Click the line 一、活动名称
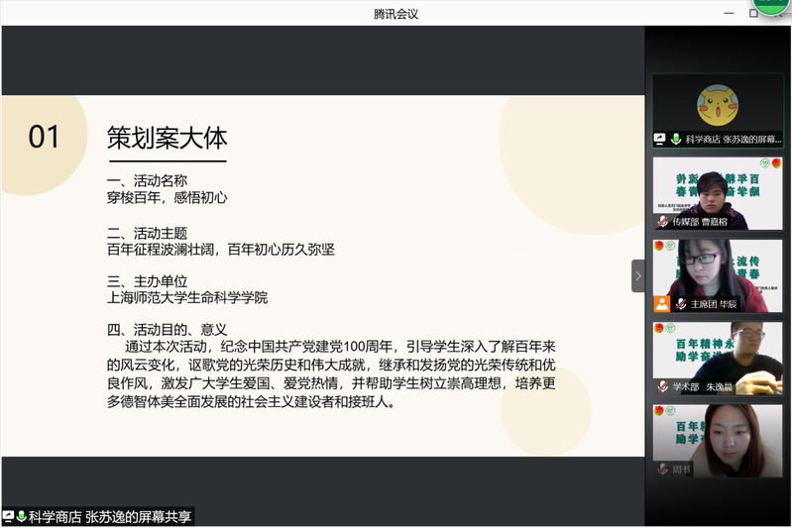Screen dimensions: 792x528 click(147, 180)
